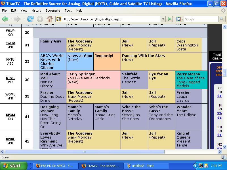
Task: Switch to untitled2 - Paint in taskbar
Action: (146, 166)
